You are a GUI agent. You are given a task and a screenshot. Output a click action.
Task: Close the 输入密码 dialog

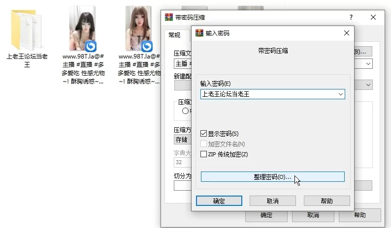tap(346, 33)
